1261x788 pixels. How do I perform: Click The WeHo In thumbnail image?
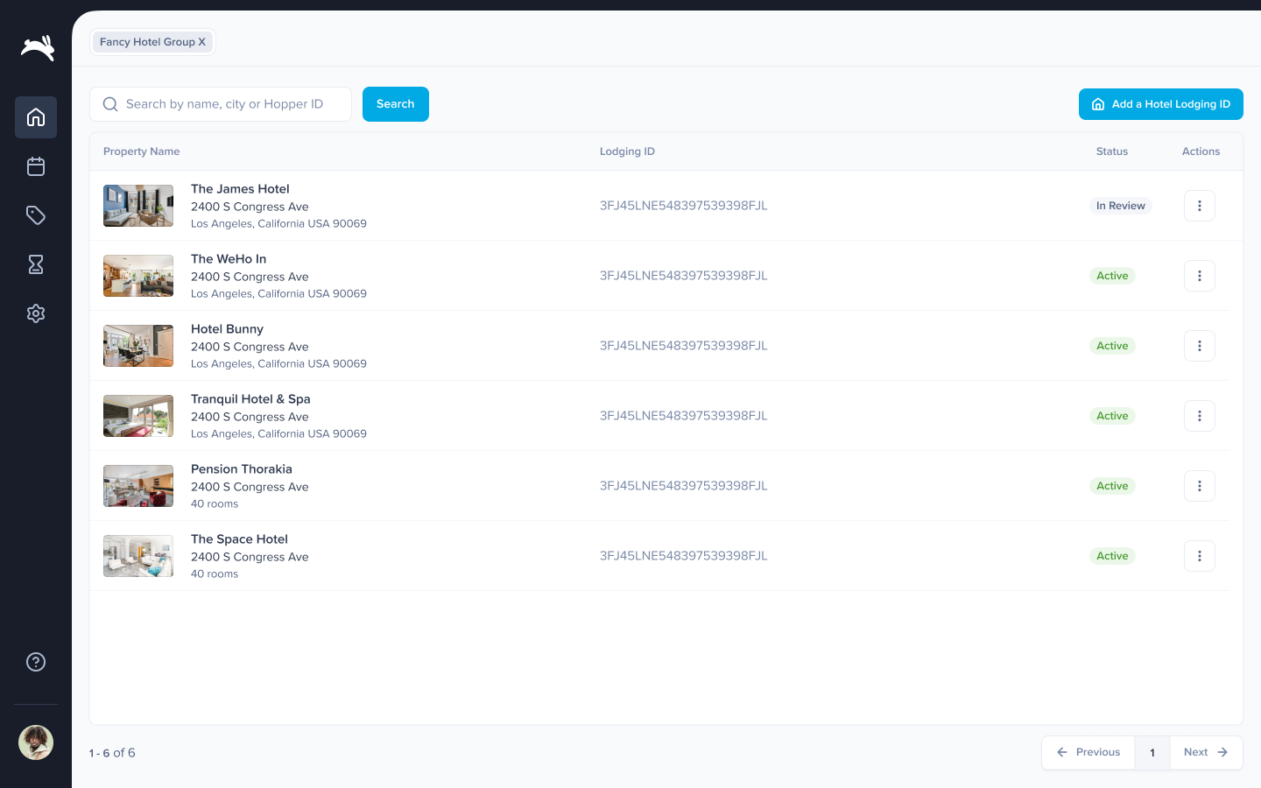click(x=138, y=276)
